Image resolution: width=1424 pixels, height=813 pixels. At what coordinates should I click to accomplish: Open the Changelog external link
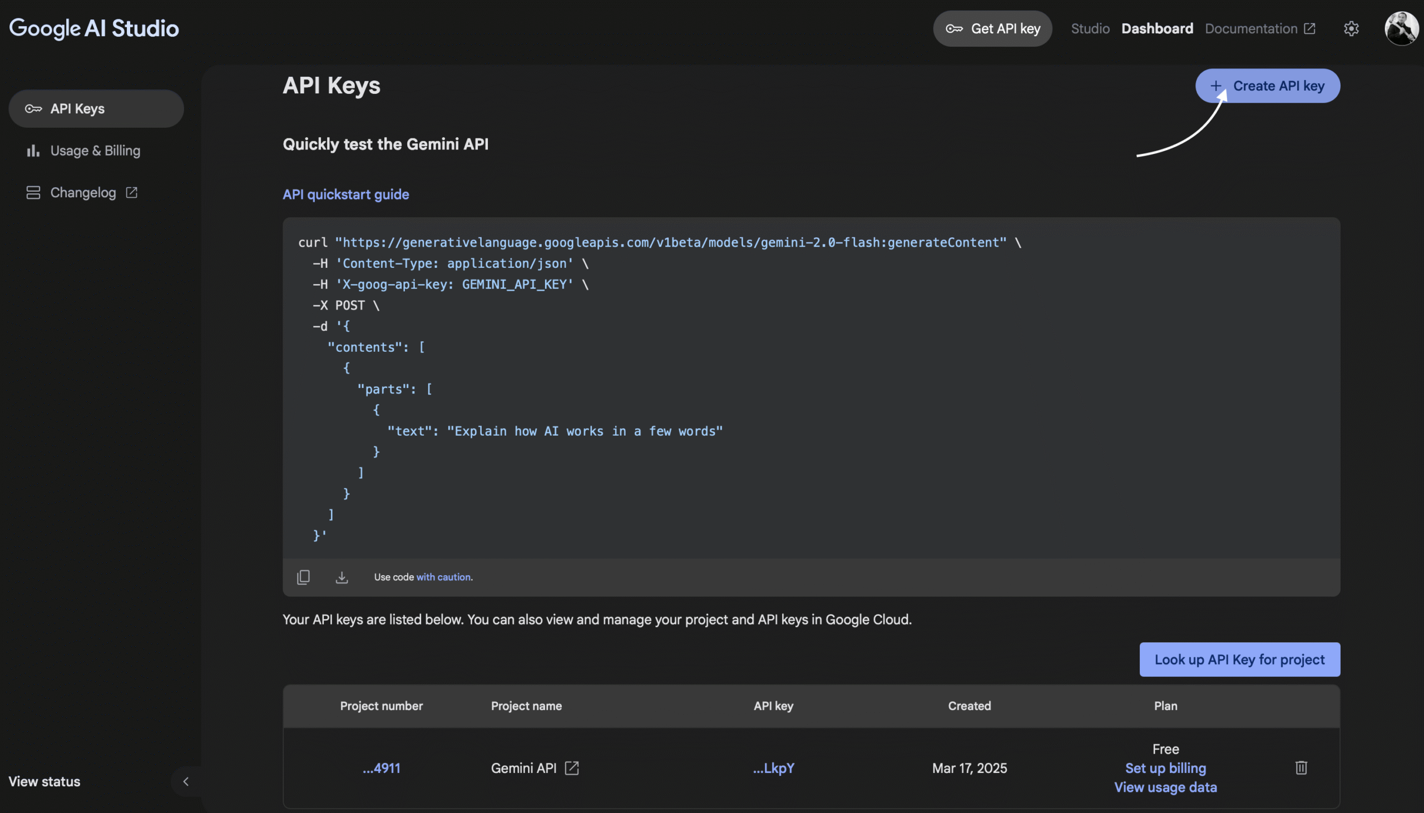[83, 193]
